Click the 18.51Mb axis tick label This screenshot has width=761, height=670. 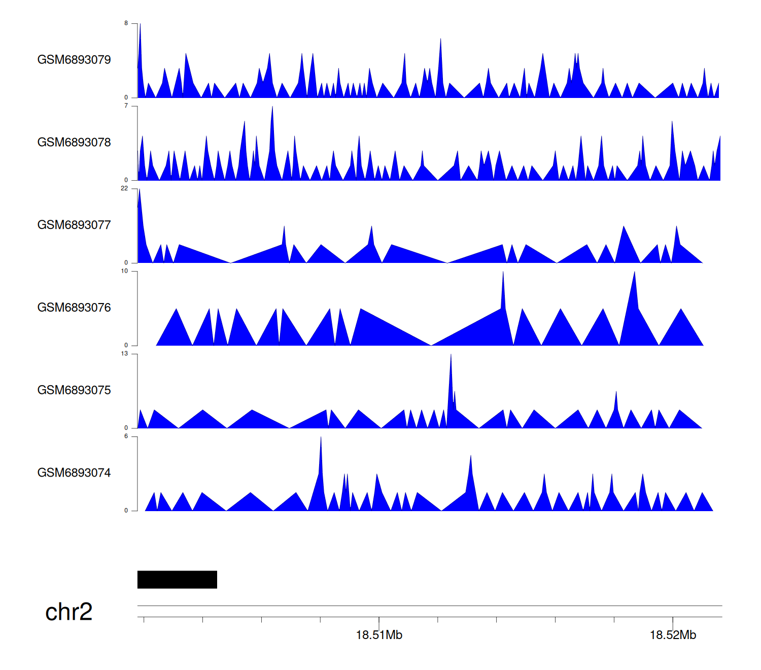coord(379,635)
